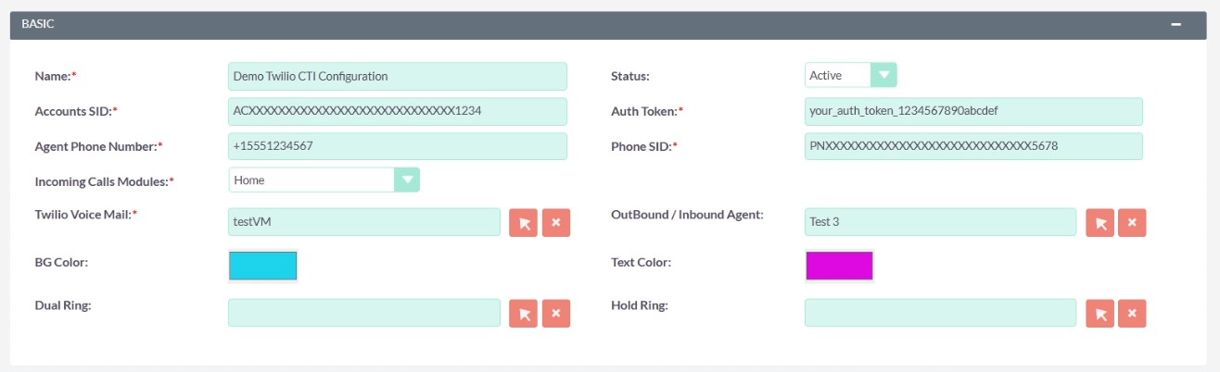Open record picker for Twilio Voice Mail

coord(524,222)
